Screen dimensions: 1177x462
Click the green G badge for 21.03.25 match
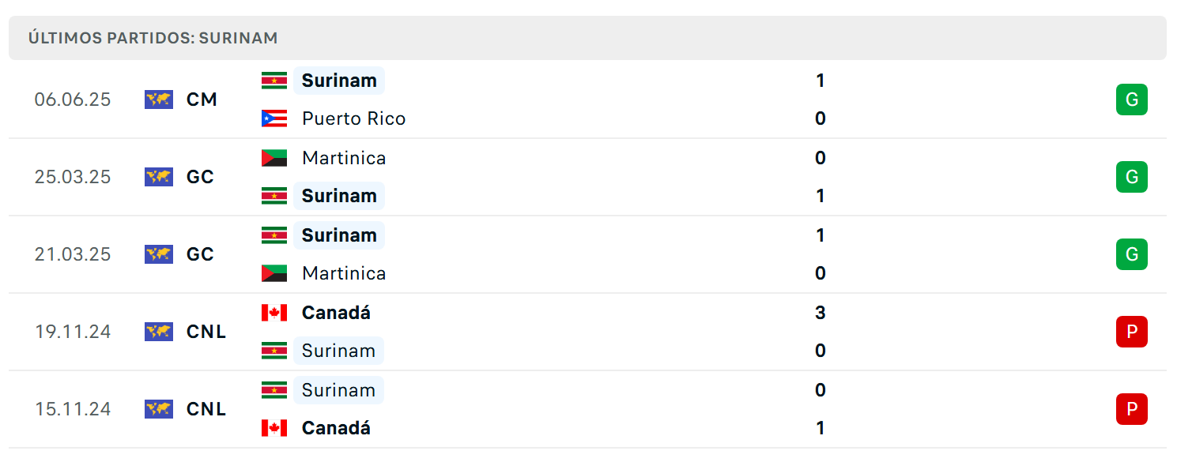click(1132, 254)
